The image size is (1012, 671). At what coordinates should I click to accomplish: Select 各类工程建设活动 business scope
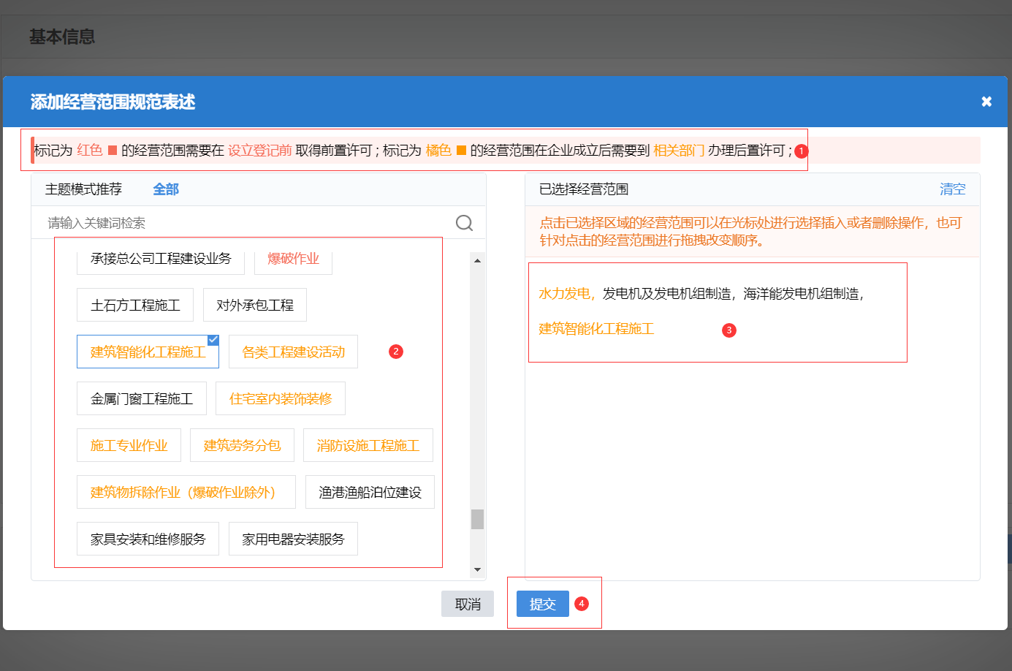(293, 352)
